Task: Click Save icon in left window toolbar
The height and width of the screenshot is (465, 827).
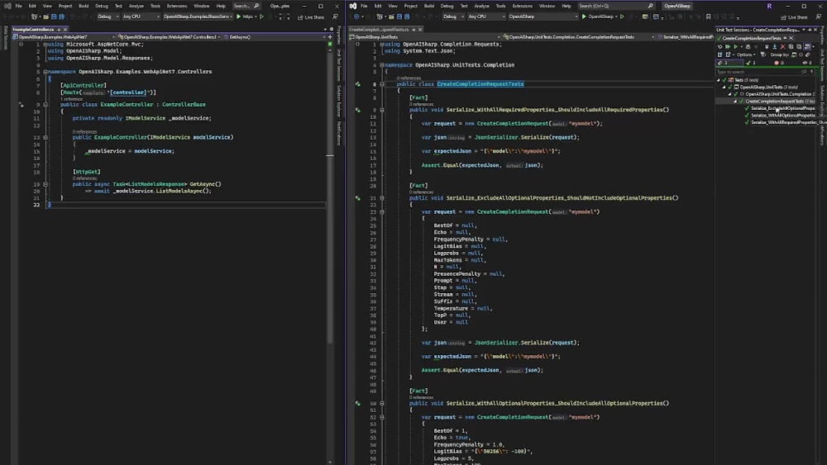Action: point(54,17)
